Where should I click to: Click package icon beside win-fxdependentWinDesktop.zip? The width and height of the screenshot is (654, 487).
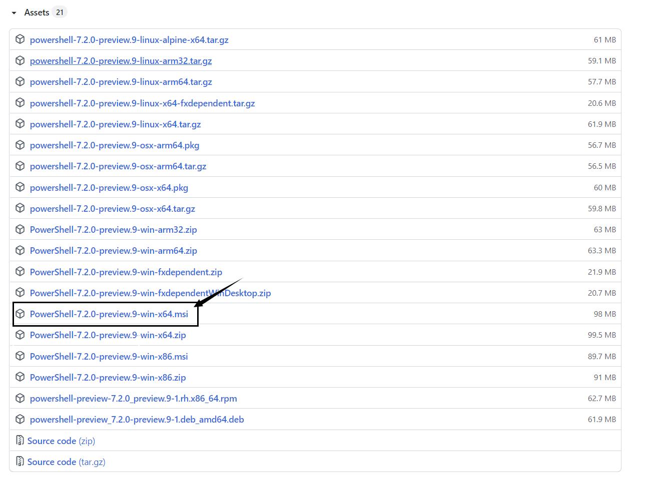[x=20, y=293]
